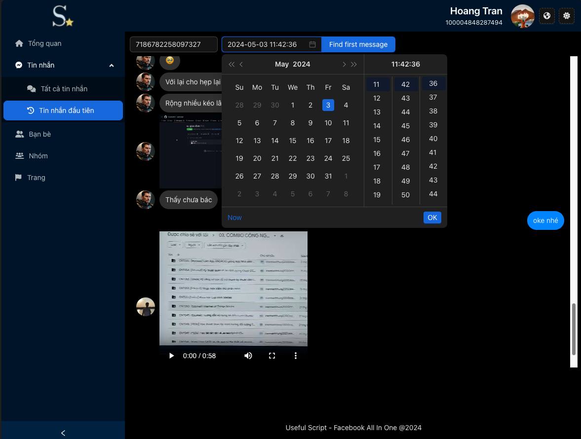The height and width of the screenshot is (439, 581).
Task: Click account ID 100004848287494
Action: coord(474,23)
